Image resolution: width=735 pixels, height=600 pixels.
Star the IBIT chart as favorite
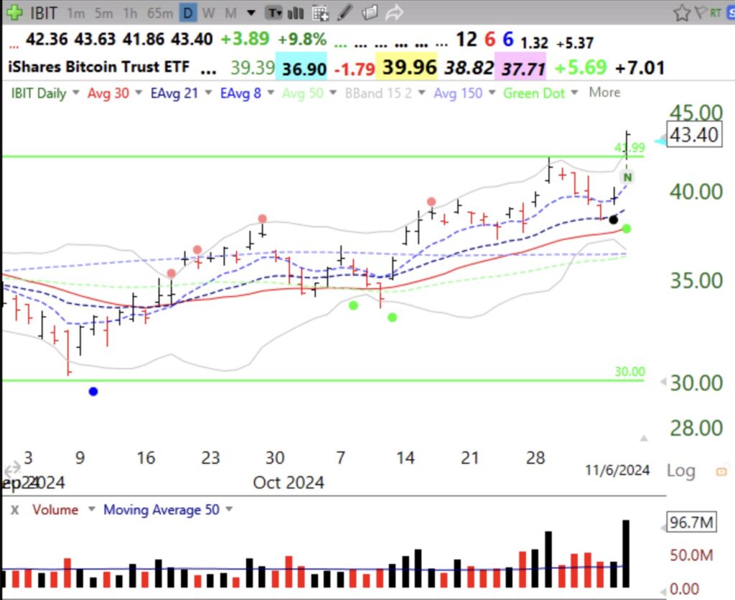click(x=682, y=12)
